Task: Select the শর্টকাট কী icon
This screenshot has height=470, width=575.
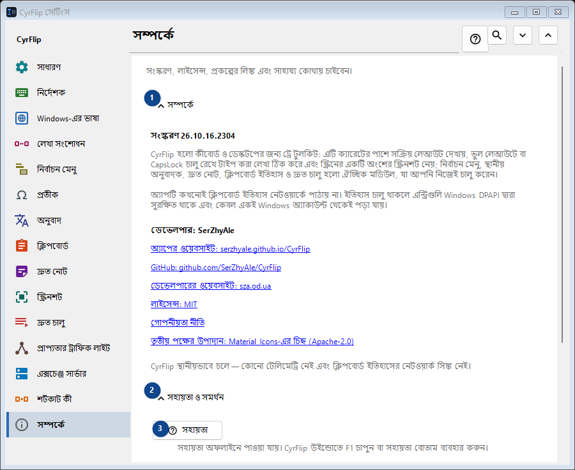Action: tap(22, 399)
